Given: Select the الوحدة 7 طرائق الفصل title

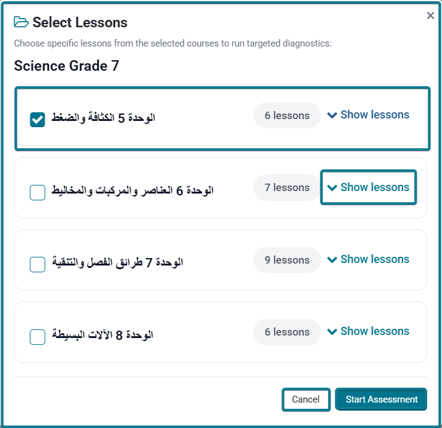Looking at the screenshot, I should [x=117, y=262].
